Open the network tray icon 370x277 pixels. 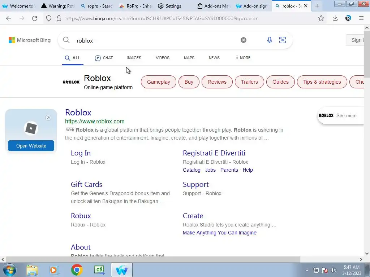click(x=316, y=270)
